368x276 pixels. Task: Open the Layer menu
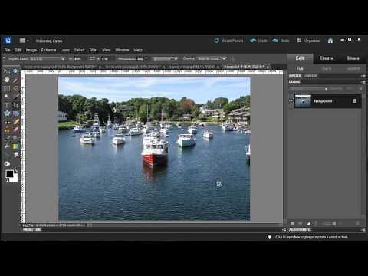coord(64,50)
